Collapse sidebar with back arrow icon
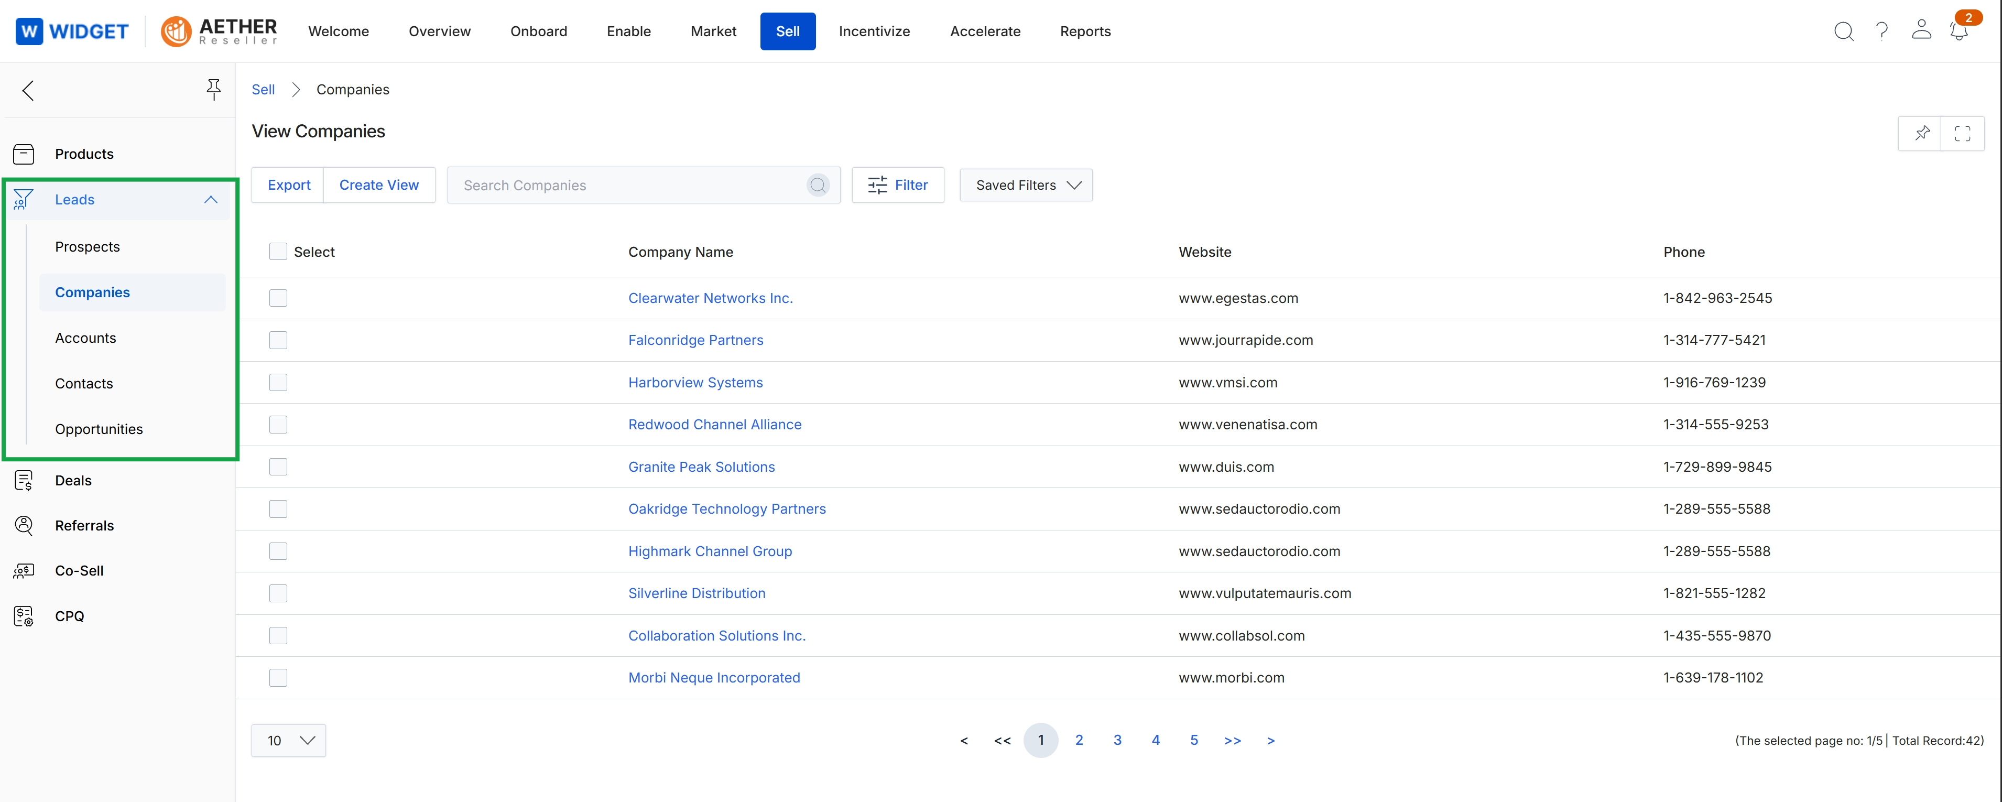 (28, 90)
